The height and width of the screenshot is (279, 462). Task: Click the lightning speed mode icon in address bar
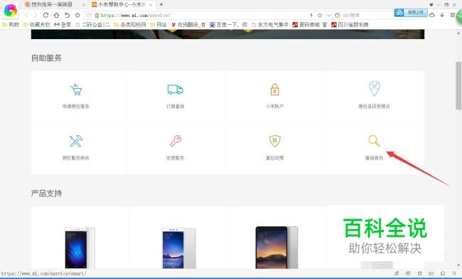pyautogui.click(x=311, y=15)
